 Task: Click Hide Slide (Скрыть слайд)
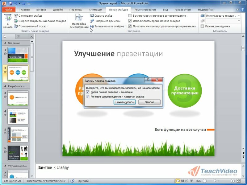(101, 16)
